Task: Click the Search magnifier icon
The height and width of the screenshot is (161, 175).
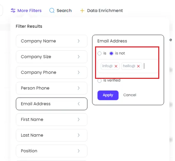Action: (x=52, y=10)
